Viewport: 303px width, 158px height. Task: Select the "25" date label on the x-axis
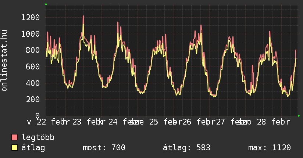pyautogui.click(x=153, y=122)
